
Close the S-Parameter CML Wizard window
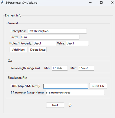(x=112, y=2)
